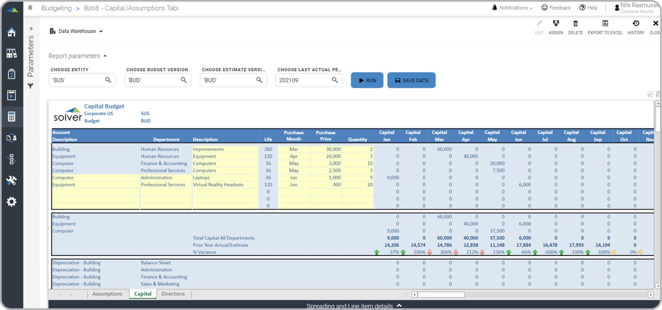
Task: Open the Notifications dropdown
Action: [x=513, y=8]
